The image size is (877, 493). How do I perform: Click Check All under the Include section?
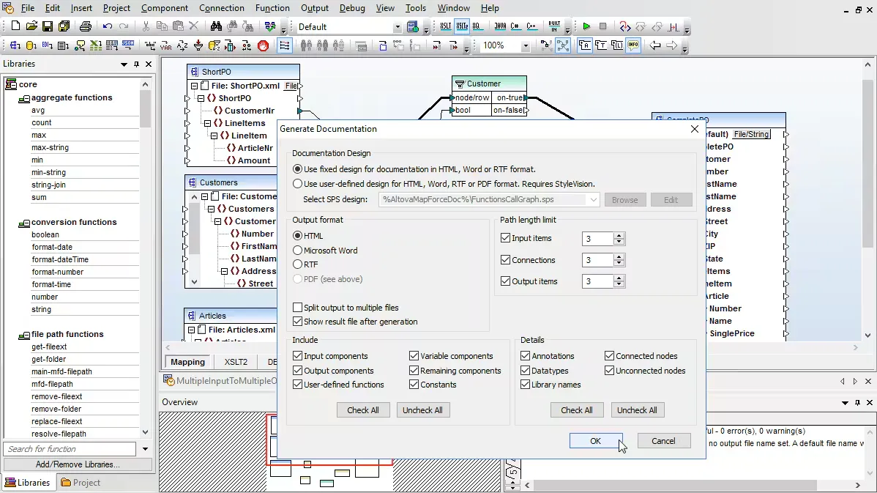pos(363,410)
